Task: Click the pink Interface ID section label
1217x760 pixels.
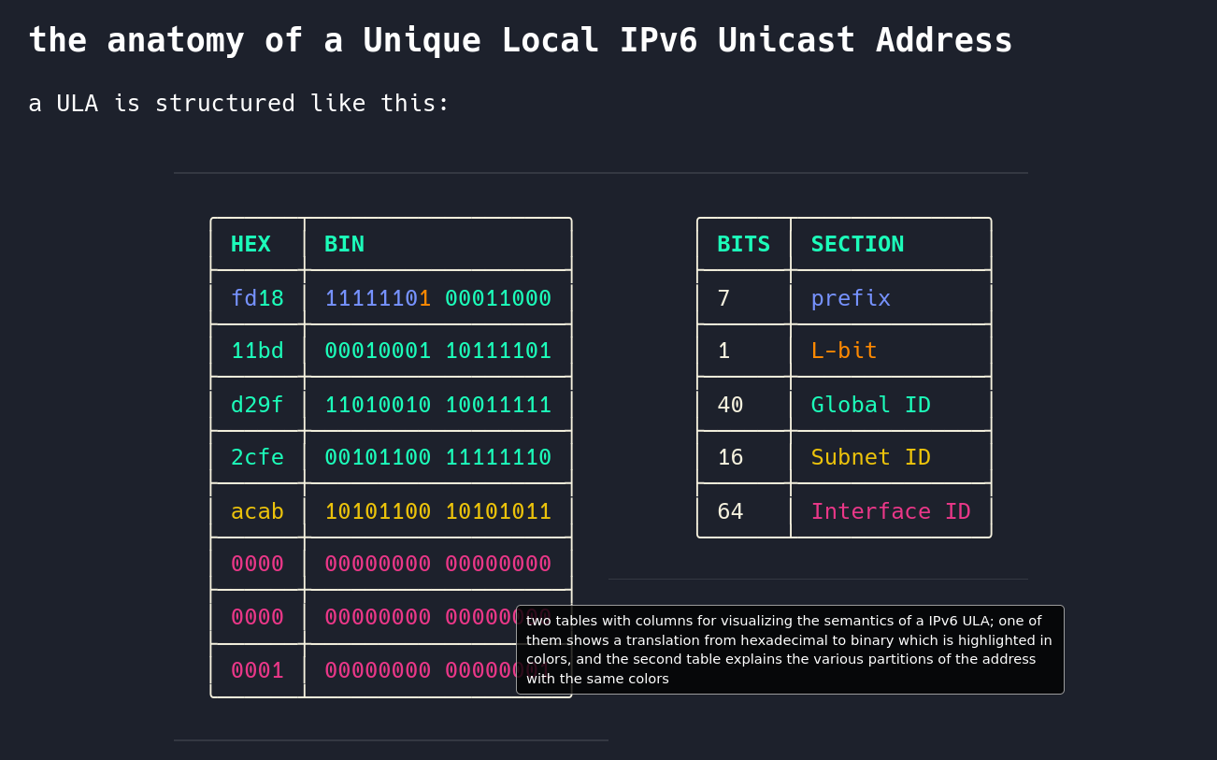Action: pyautogui.click(x=890, y=511)
